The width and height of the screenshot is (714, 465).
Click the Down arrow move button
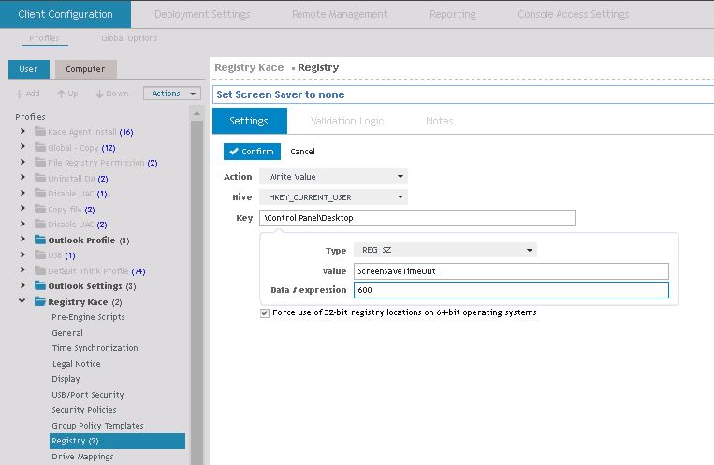[98, 94]
